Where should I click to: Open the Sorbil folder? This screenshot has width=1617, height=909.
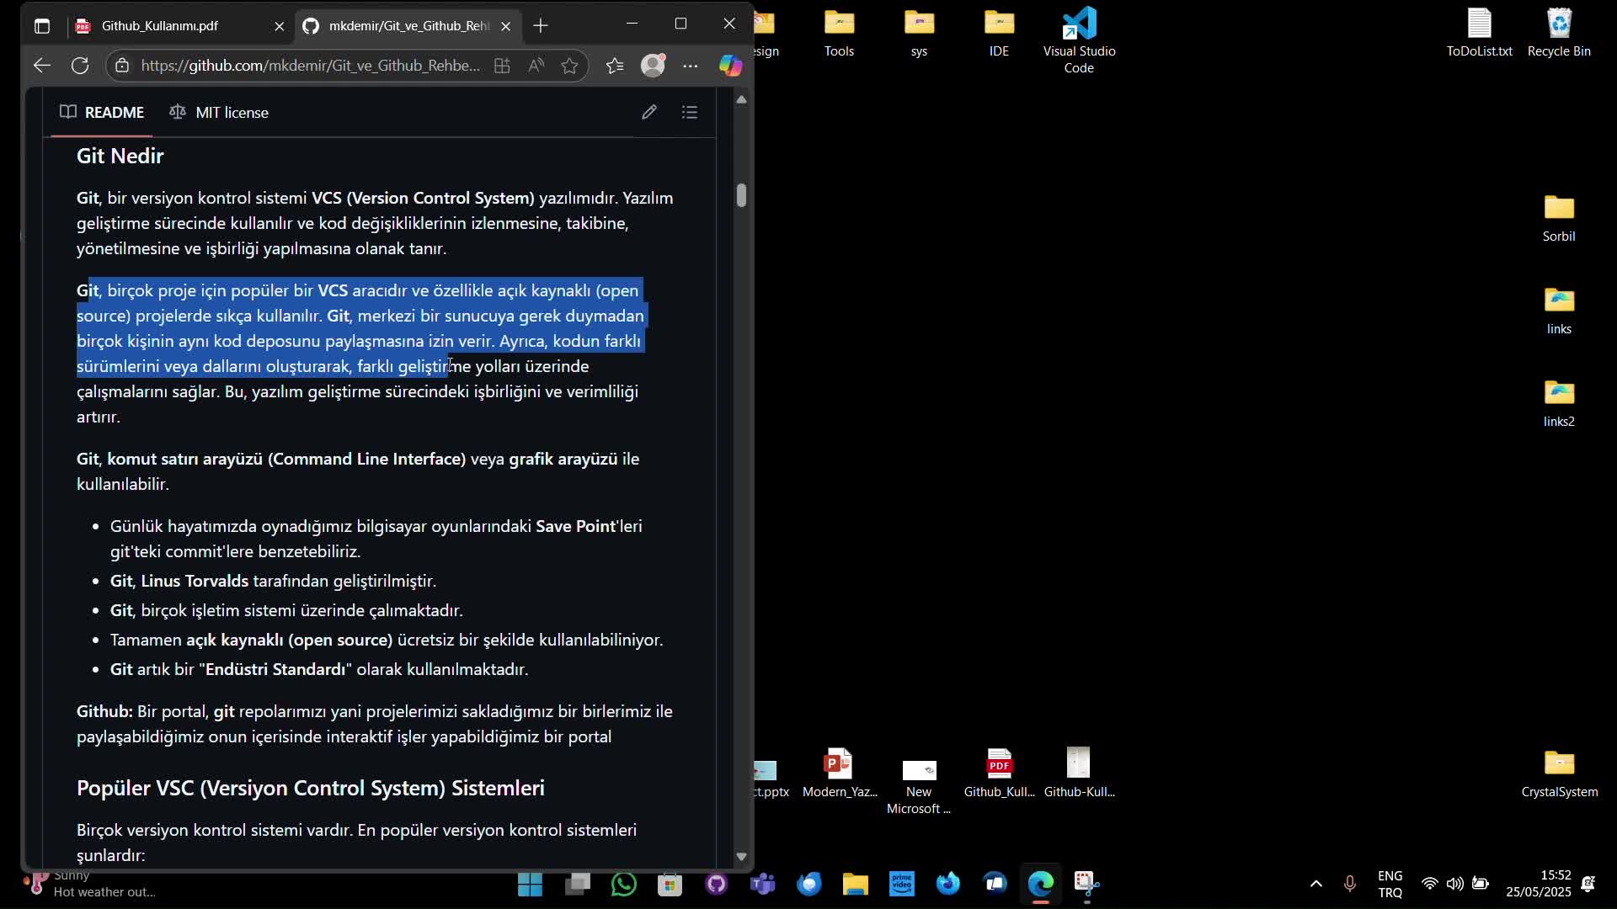(x=1559, y=219)
